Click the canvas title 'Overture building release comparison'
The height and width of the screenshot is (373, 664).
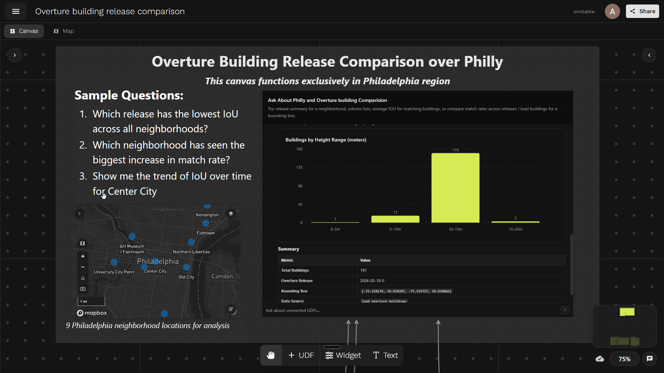110,11
